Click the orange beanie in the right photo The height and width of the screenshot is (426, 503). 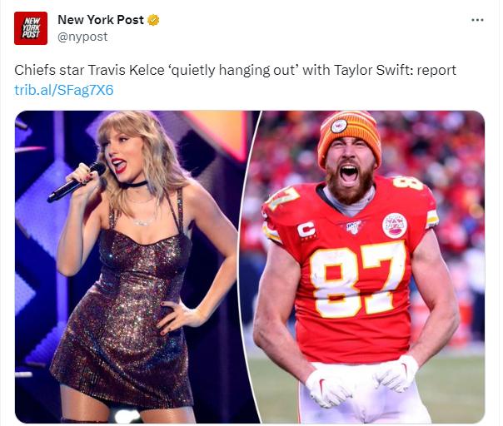(x=348, y=131)
